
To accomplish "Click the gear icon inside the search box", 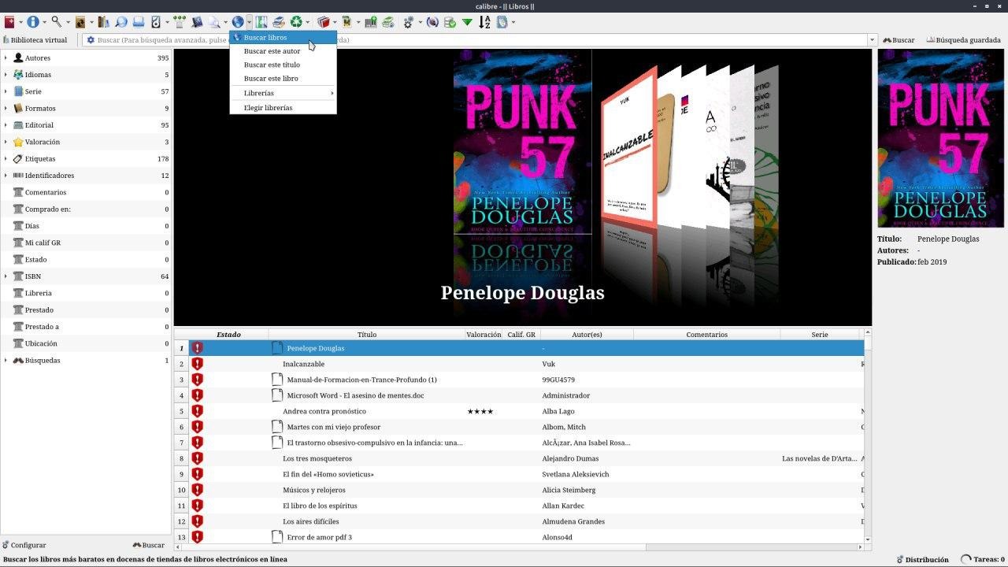I will [91, 40].
